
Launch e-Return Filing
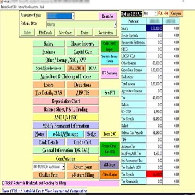(x=83, y=175)
